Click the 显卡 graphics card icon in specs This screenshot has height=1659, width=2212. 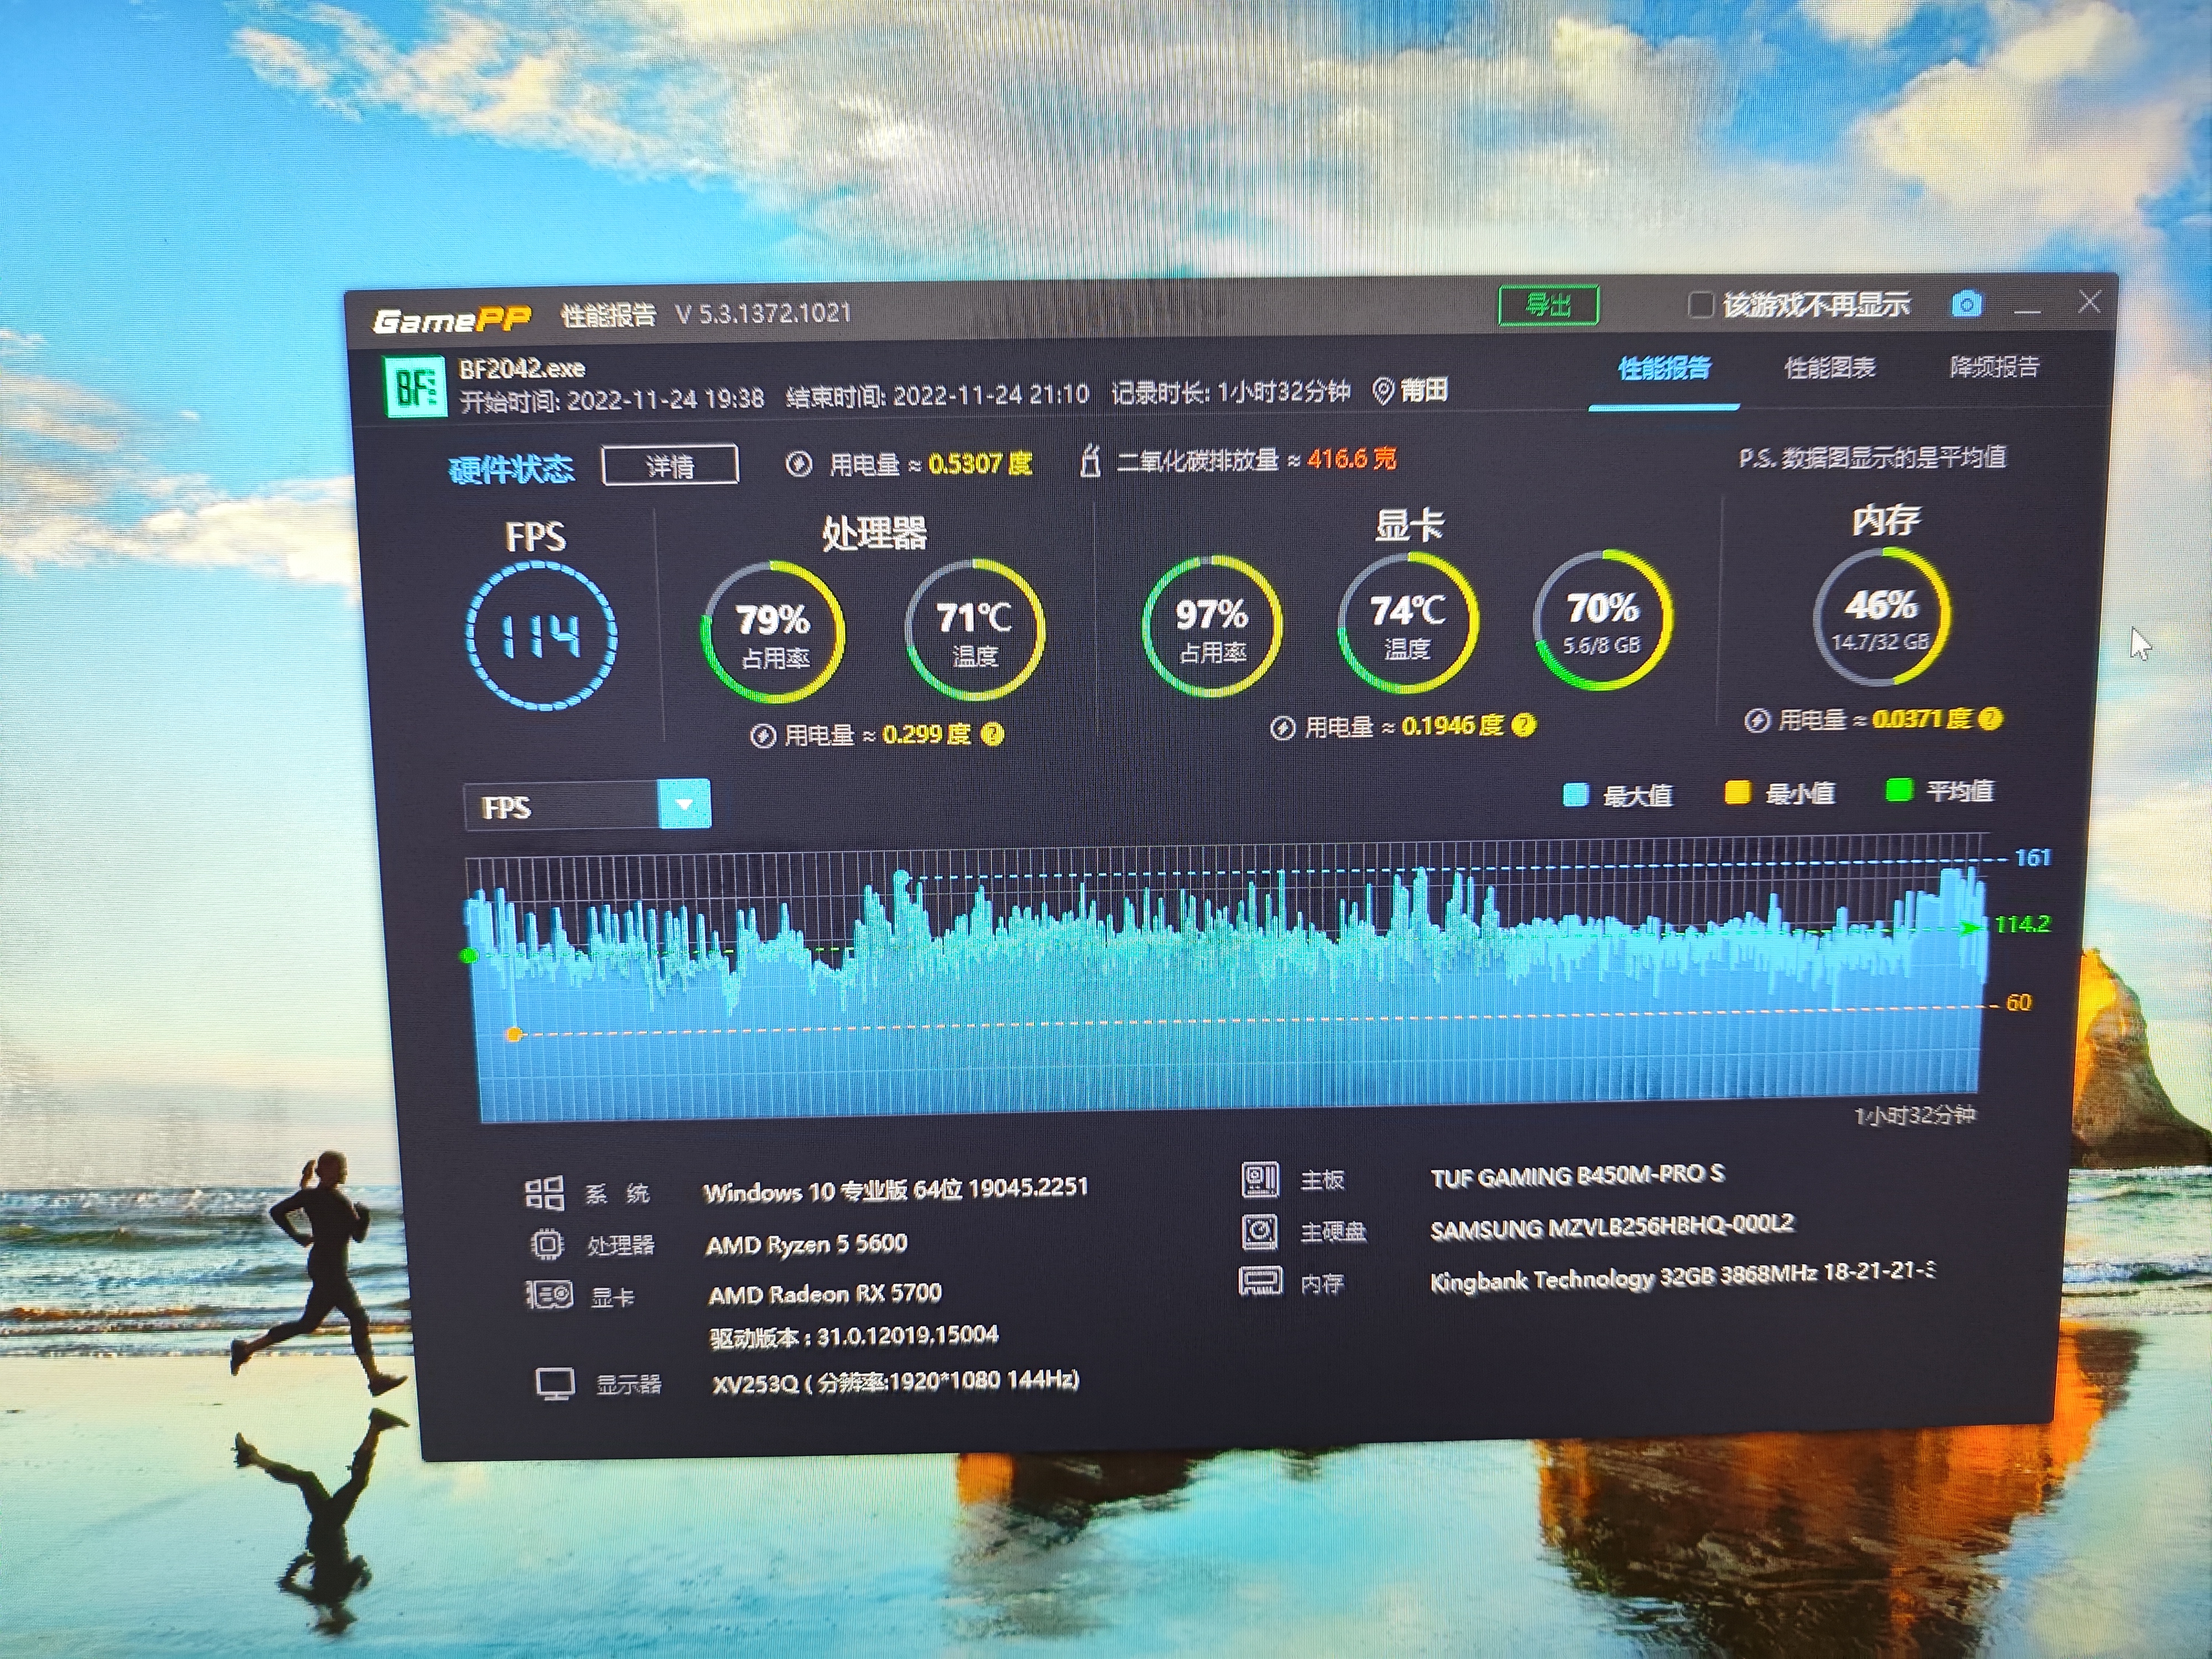[x=549, y=1295]
